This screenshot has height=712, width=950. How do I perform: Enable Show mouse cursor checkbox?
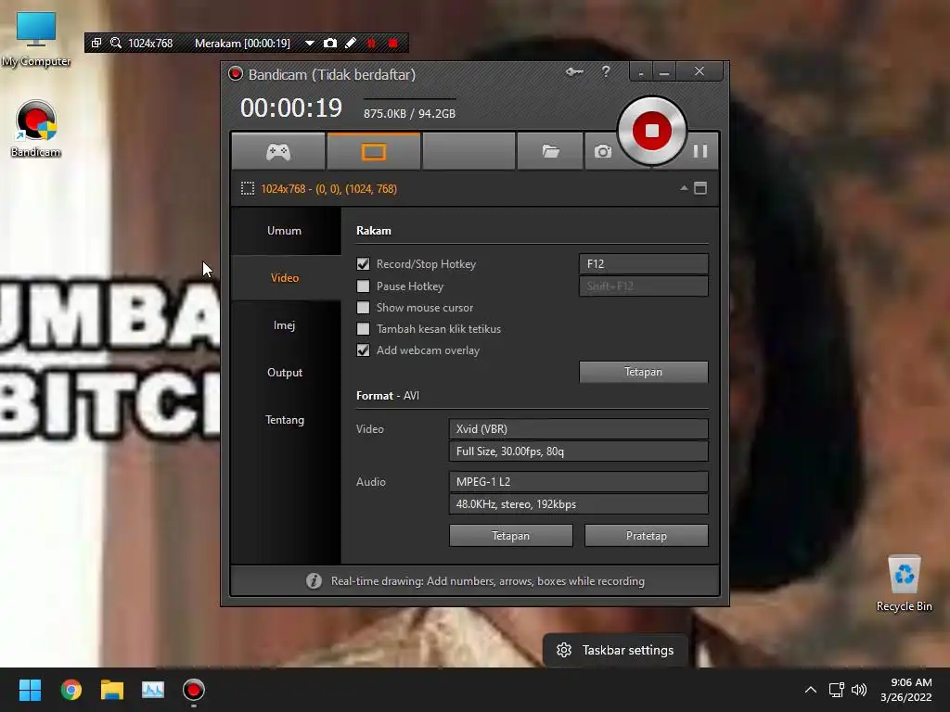pos(363,308)
